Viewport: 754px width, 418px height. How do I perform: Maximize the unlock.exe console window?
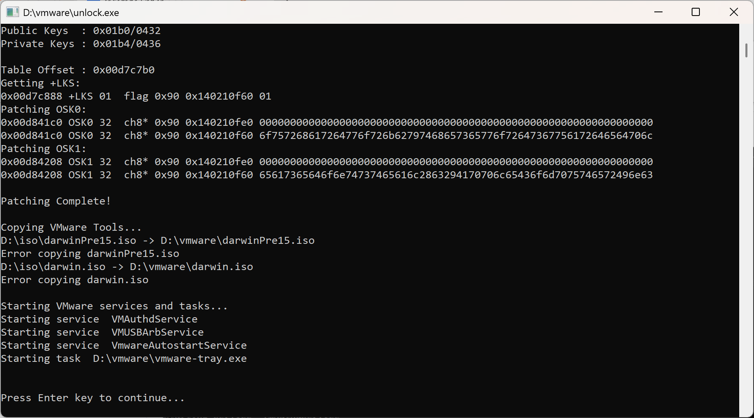[x=696, y=12]
